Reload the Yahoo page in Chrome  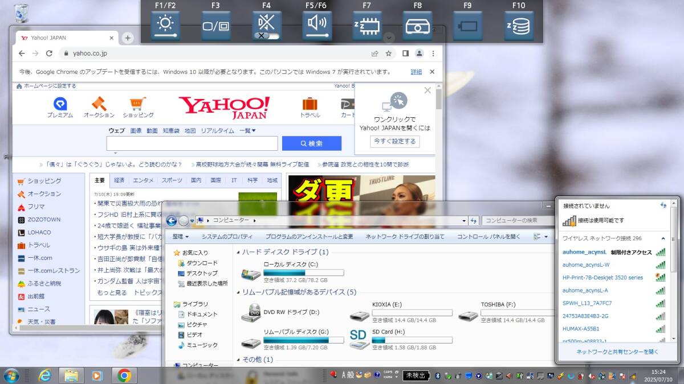(x=49, y=53)
